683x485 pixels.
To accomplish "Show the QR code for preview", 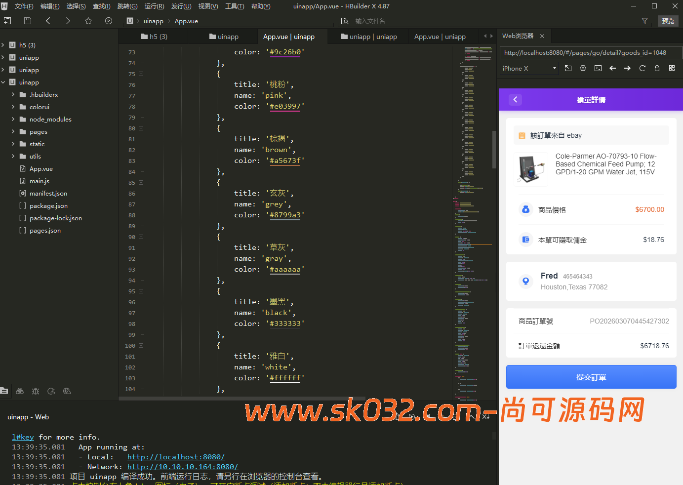I will [672, 68].
